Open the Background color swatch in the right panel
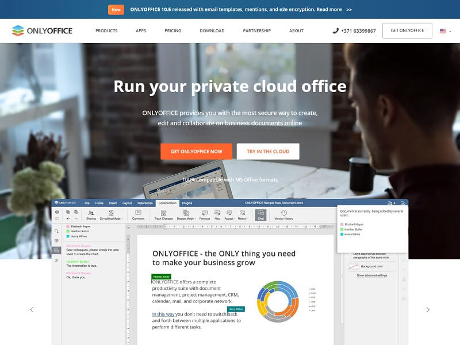 (354, 266)
